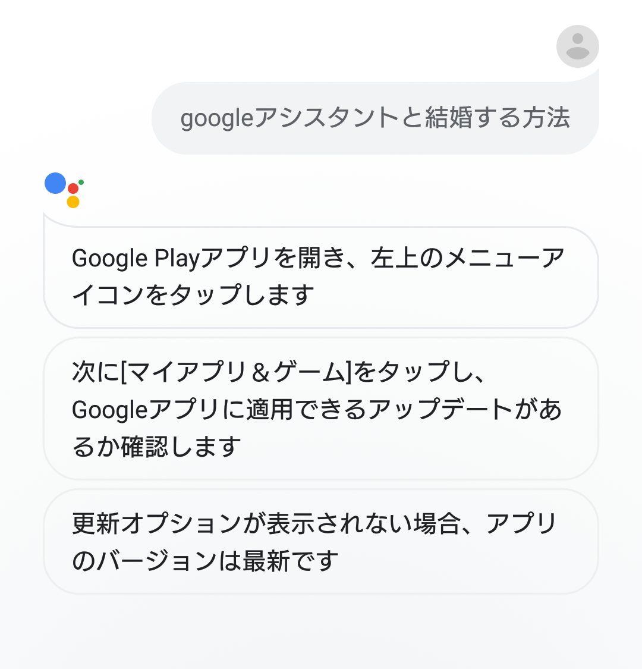Tap the first reply bubble about Google Playアプリ
The width and height of the screenshot is (642, 669).
pos(320,277)
